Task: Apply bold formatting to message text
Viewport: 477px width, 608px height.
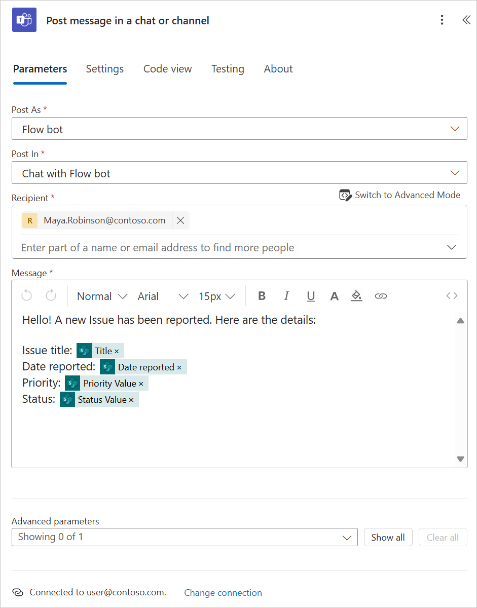Action: 262,295
